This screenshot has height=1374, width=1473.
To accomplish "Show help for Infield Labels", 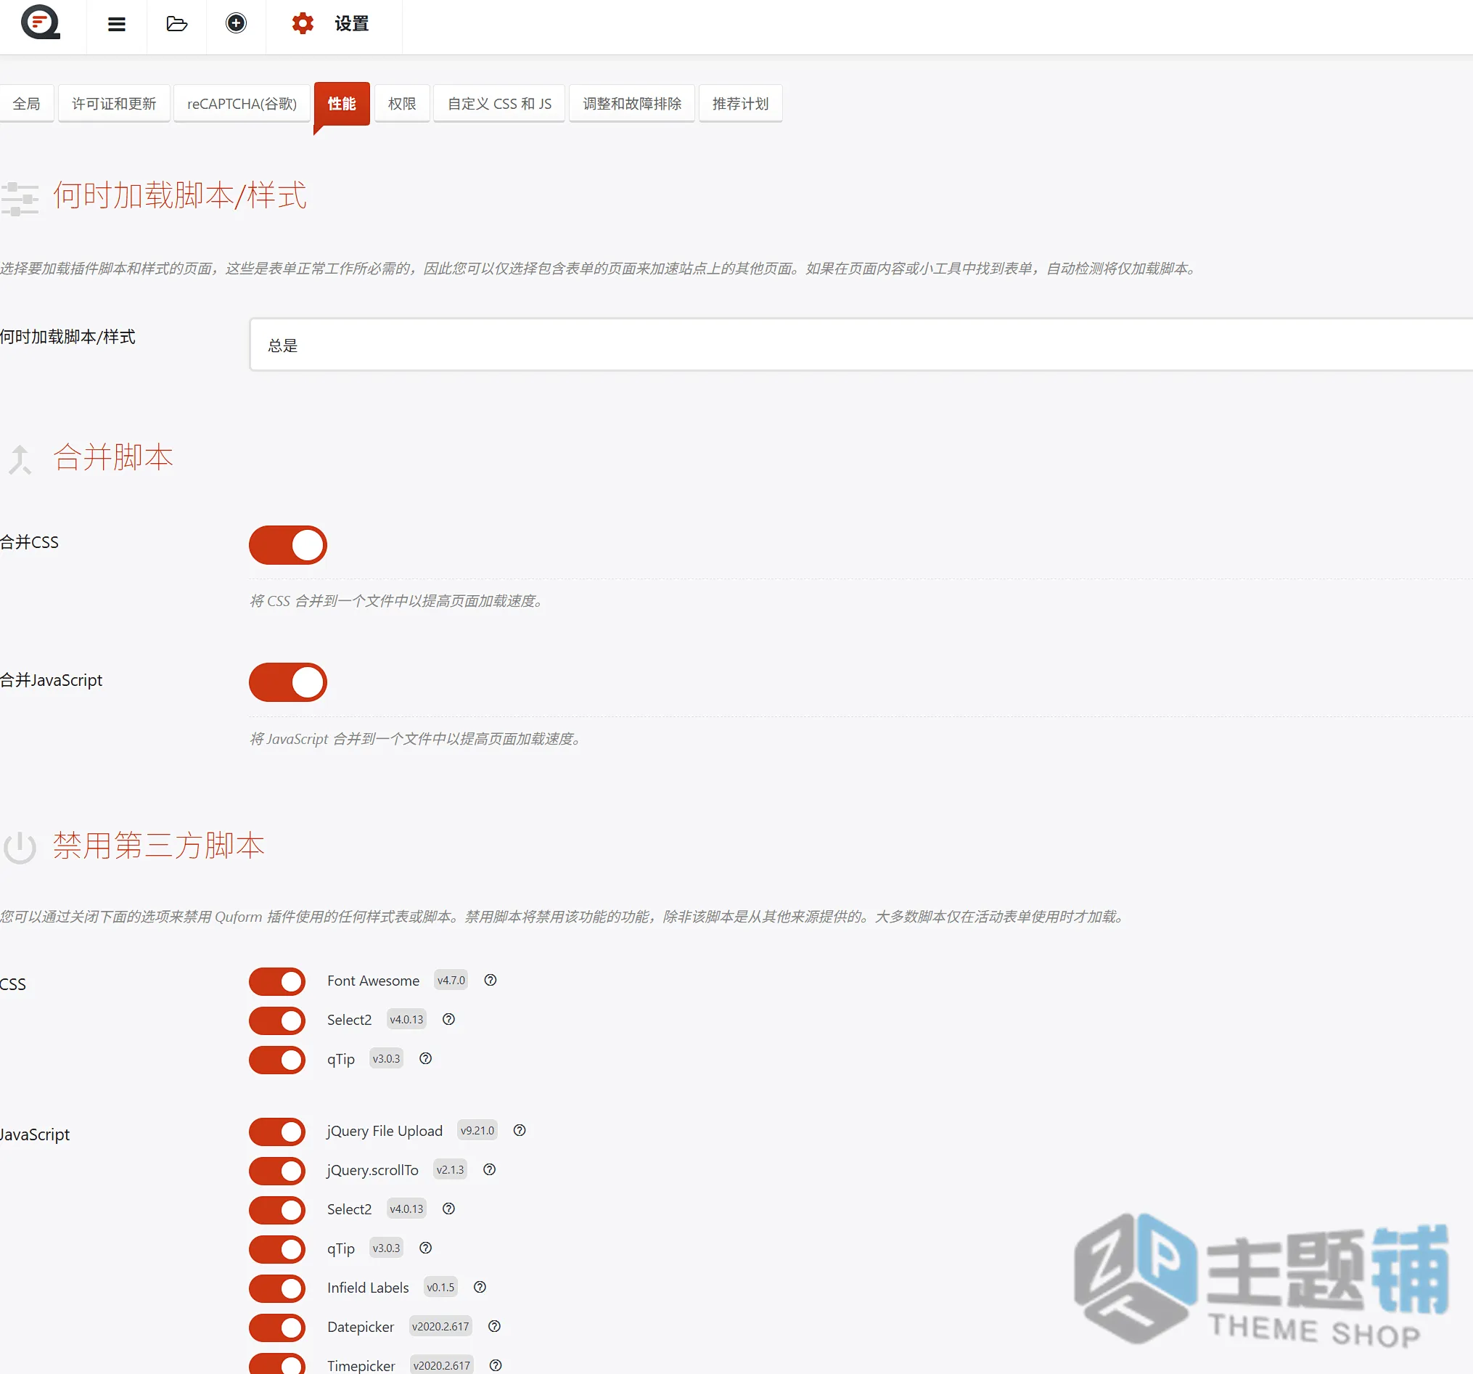I will [480, 1288].
